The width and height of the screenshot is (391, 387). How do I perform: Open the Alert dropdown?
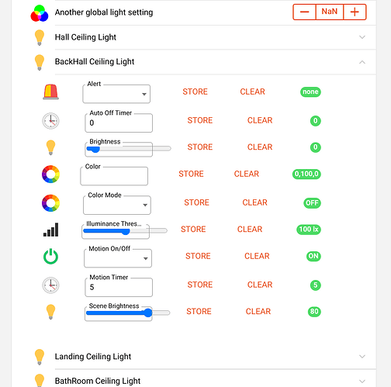116,94
